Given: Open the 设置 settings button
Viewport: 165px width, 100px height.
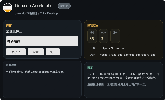Looking at the screenshot, I should [x=36, y=52].
